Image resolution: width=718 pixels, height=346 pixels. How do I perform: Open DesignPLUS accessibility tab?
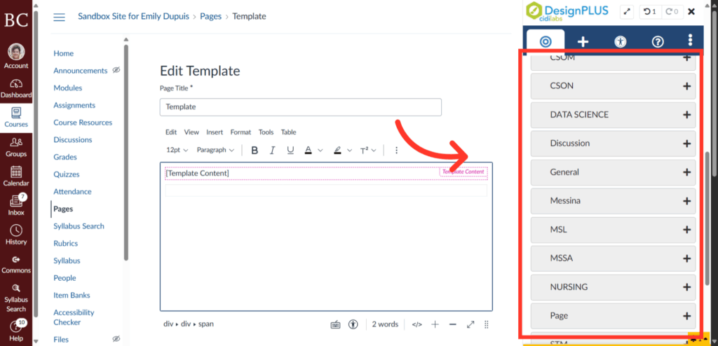tap(620, 42)
